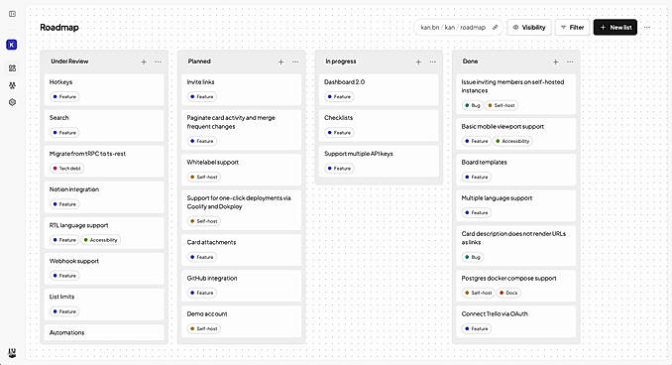Image resolution: width=672 pixels, height=365 pixels.
Task: Open the Whitelabel support card
Action: 241,170
